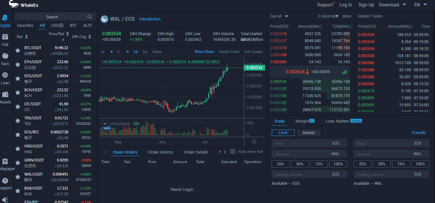Viewport: 435px width, 203px height.
Task: Expand the See all order book dropdown
Action: coord(279,16)
